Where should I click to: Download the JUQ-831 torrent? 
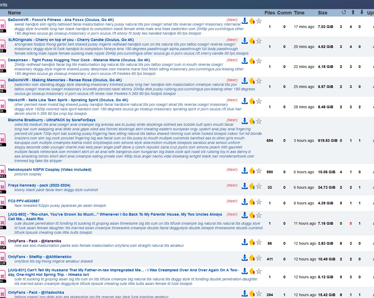coord(244,271)
